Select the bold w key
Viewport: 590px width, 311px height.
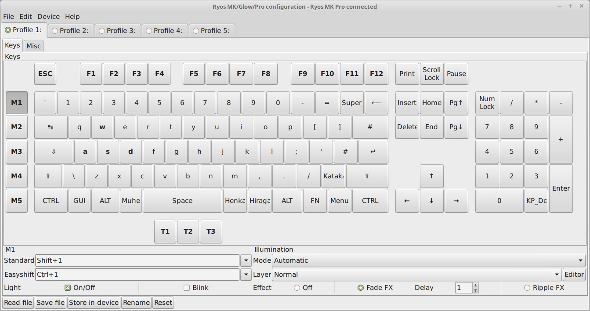102,127
